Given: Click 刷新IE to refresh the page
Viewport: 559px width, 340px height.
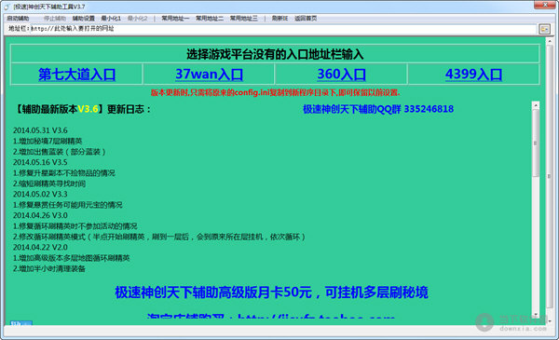Looking at the screenshot, I should (x=279, y=19).
